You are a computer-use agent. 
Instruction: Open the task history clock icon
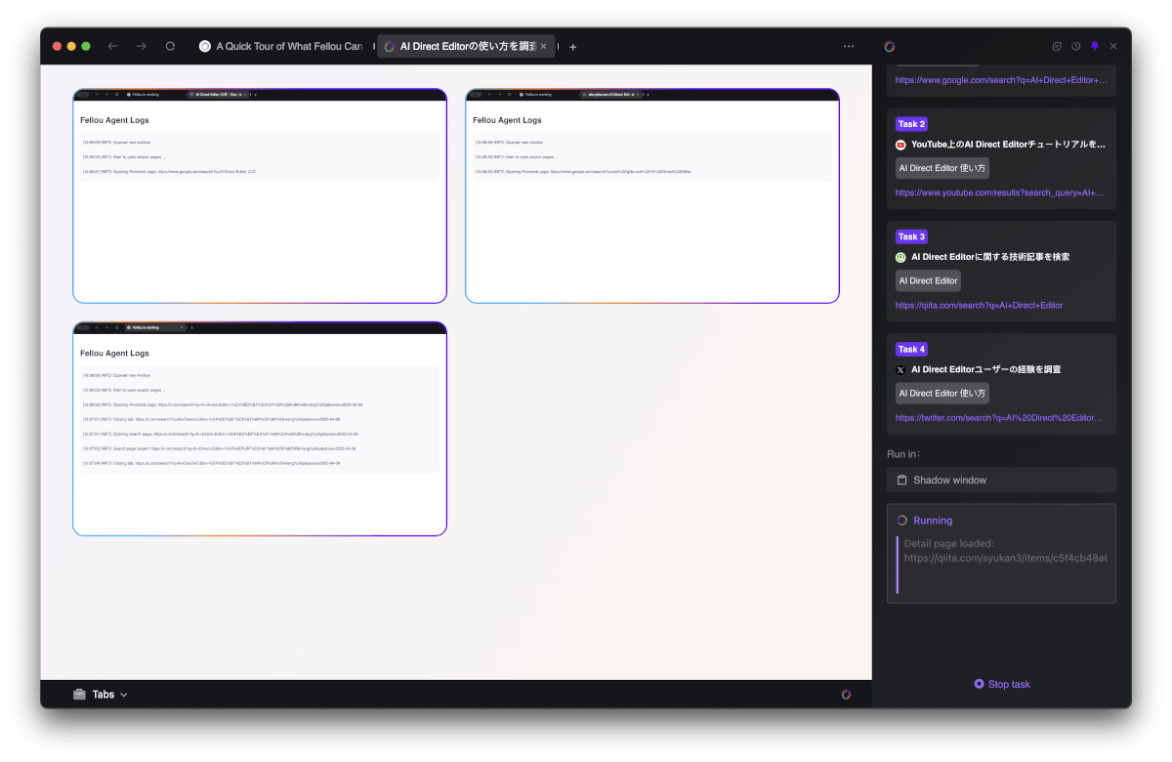(1075, 46)
